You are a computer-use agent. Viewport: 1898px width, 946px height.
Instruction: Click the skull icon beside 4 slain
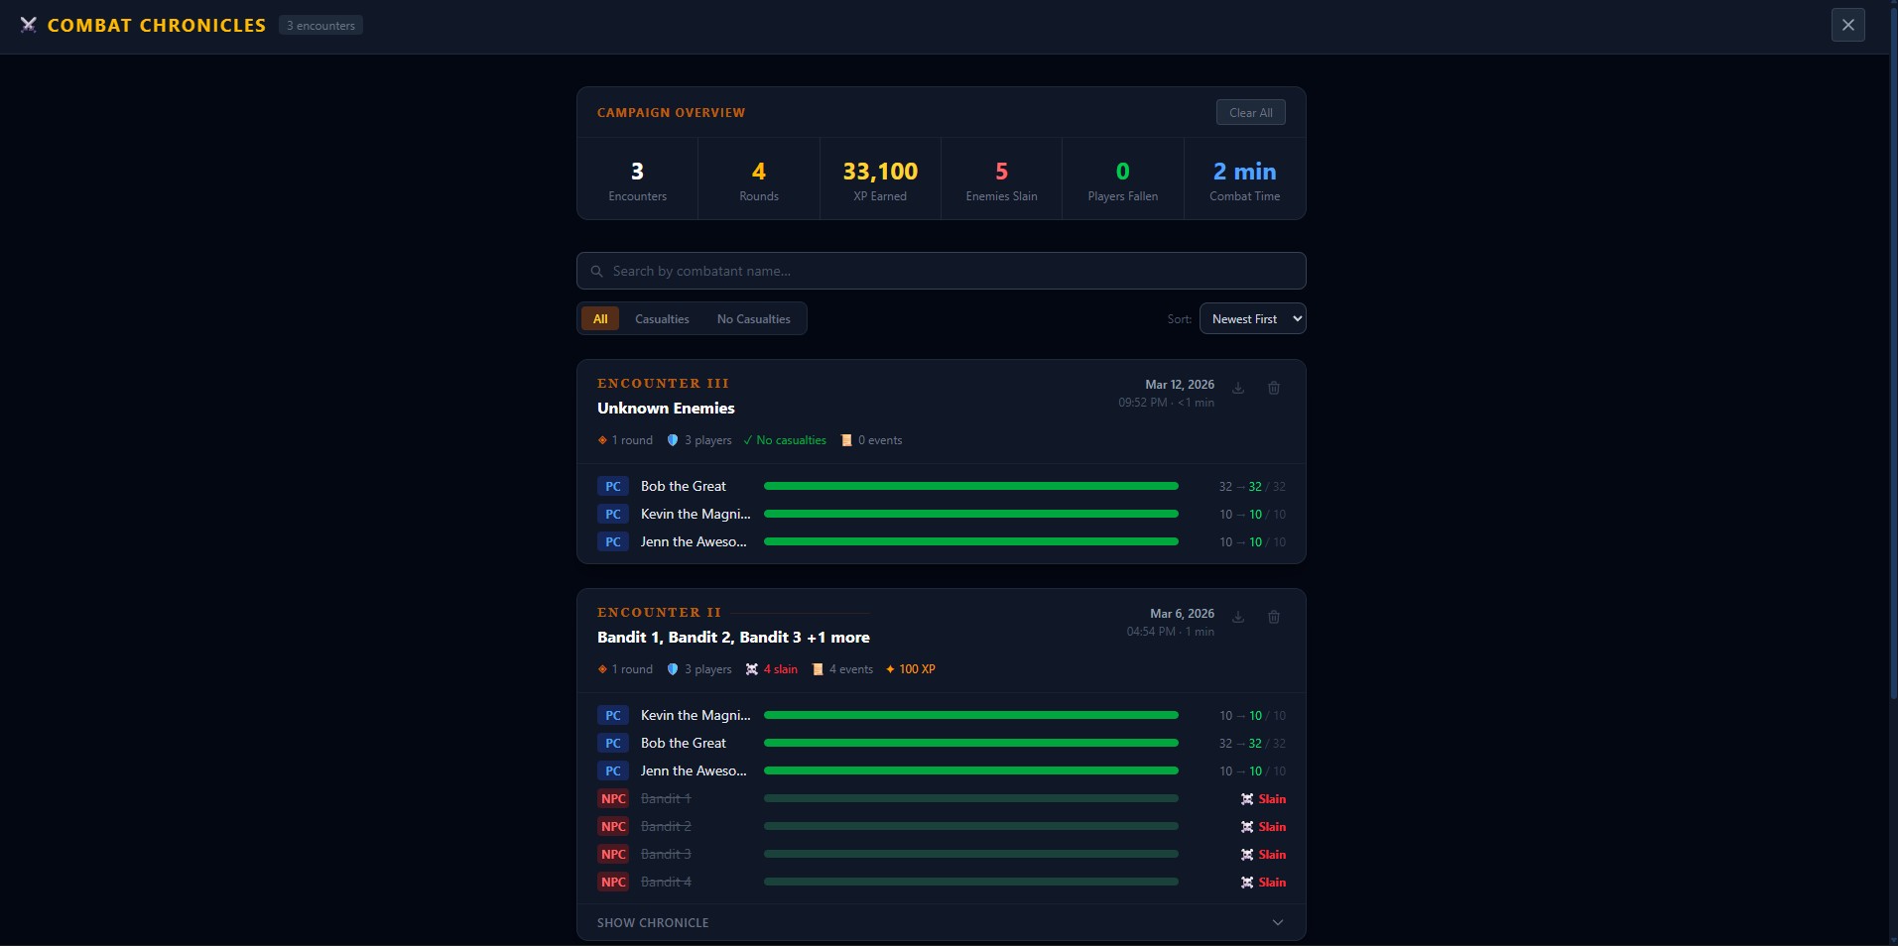tap(752, 669)
